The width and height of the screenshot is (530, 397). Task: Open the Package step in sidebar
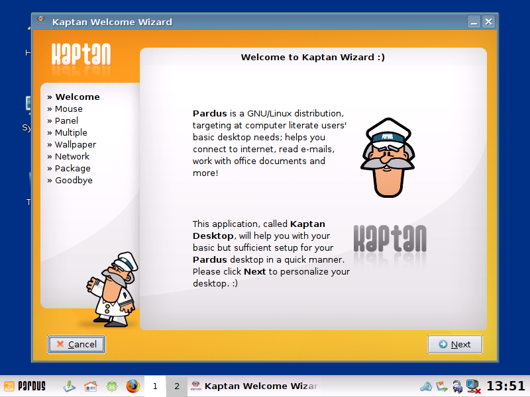(x=72, y=168)
